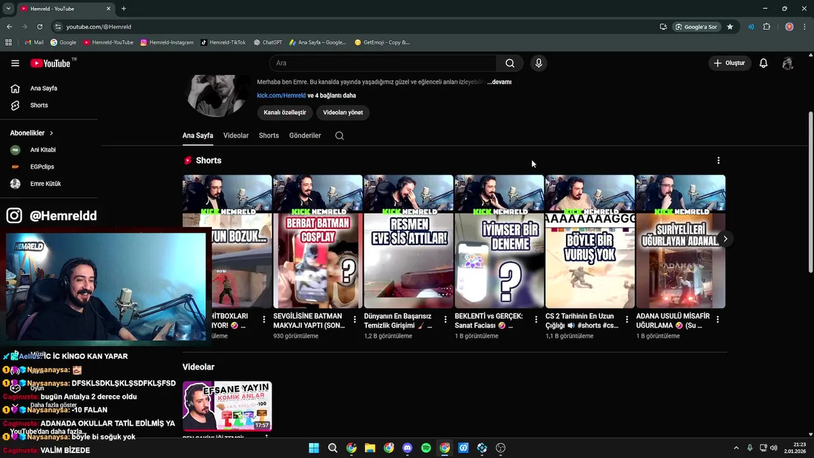Show next Shorts with arrow button
The image size is (814, 458).
pos(725,239)
